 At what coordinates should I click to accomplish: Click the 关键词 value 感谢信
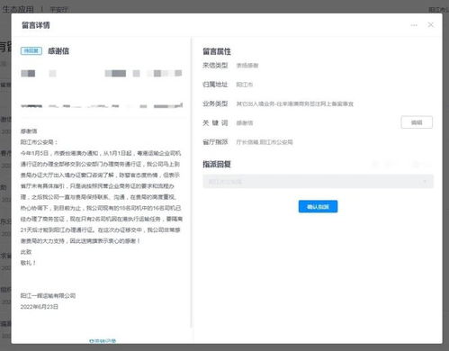pos(245,123)
